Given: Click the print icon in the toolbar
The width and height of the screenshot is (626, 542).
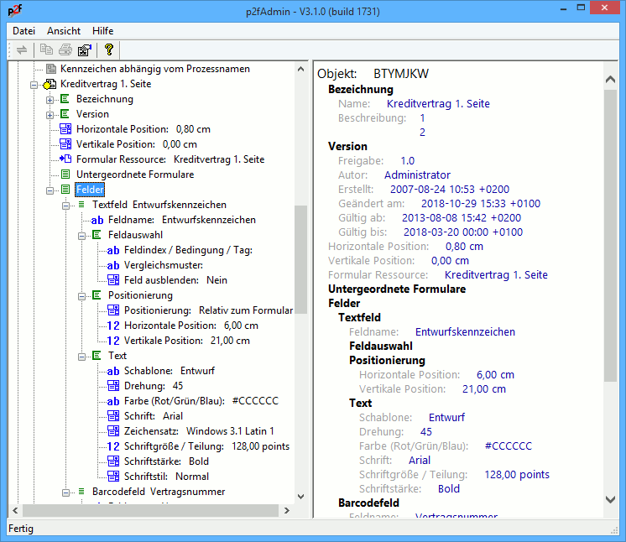Looking at the screenshot, I should click(x=65, y=50).
